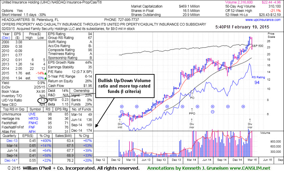Viewport: 284px width, 171px height.
Task: Click the U/D Vol Ratio 1.3 value
Action: pos(43,100)
